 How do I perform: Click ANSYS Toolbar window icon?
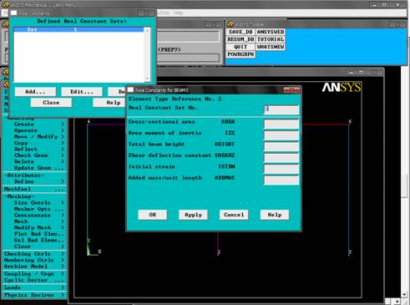(230, 24)
